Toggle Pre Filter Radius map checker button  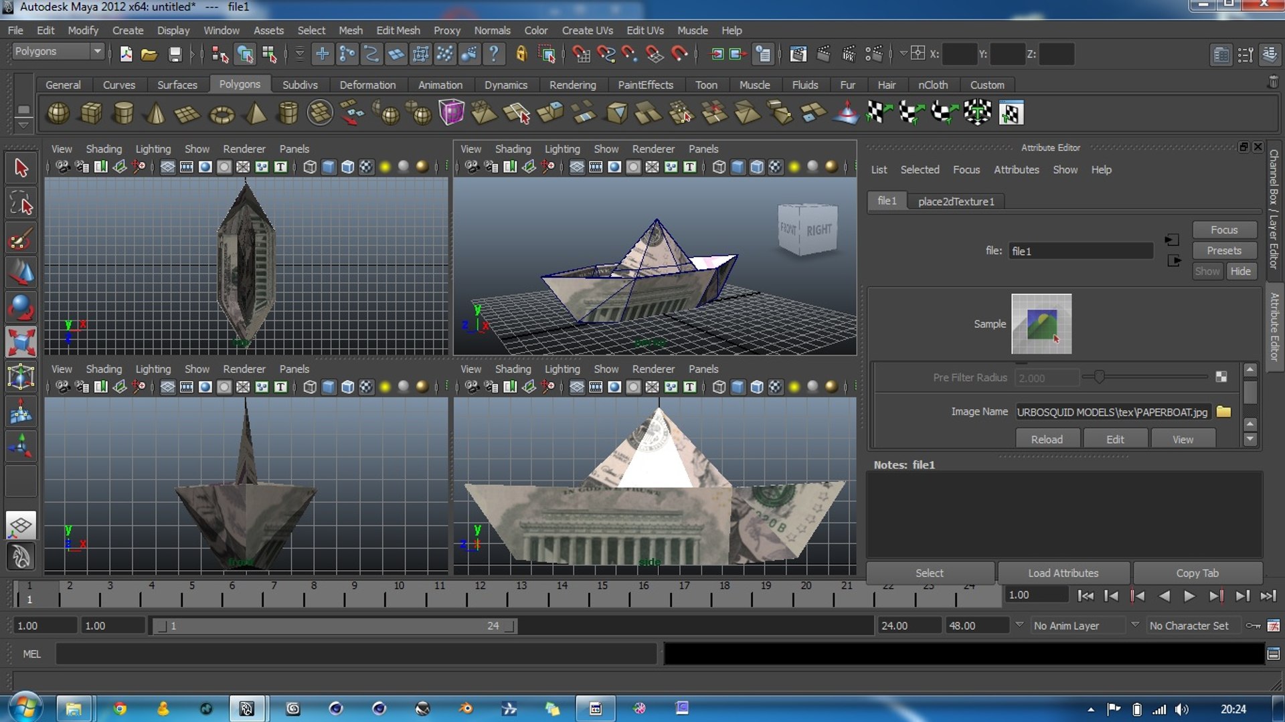1221,377
